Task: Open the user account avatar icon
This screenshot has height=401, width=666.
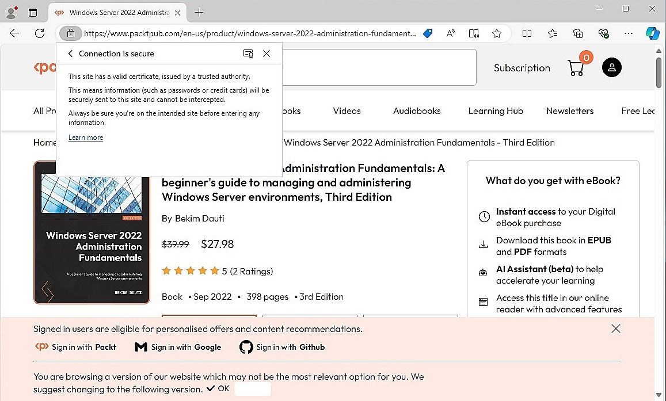Action: tap(612, 67)
